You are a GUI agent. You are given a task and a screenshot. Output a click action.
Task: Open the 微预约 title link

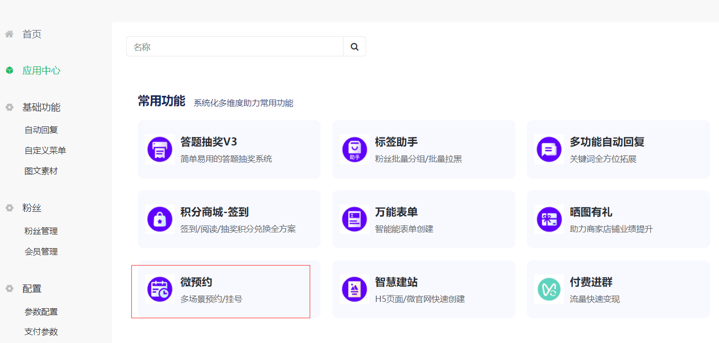196,282
